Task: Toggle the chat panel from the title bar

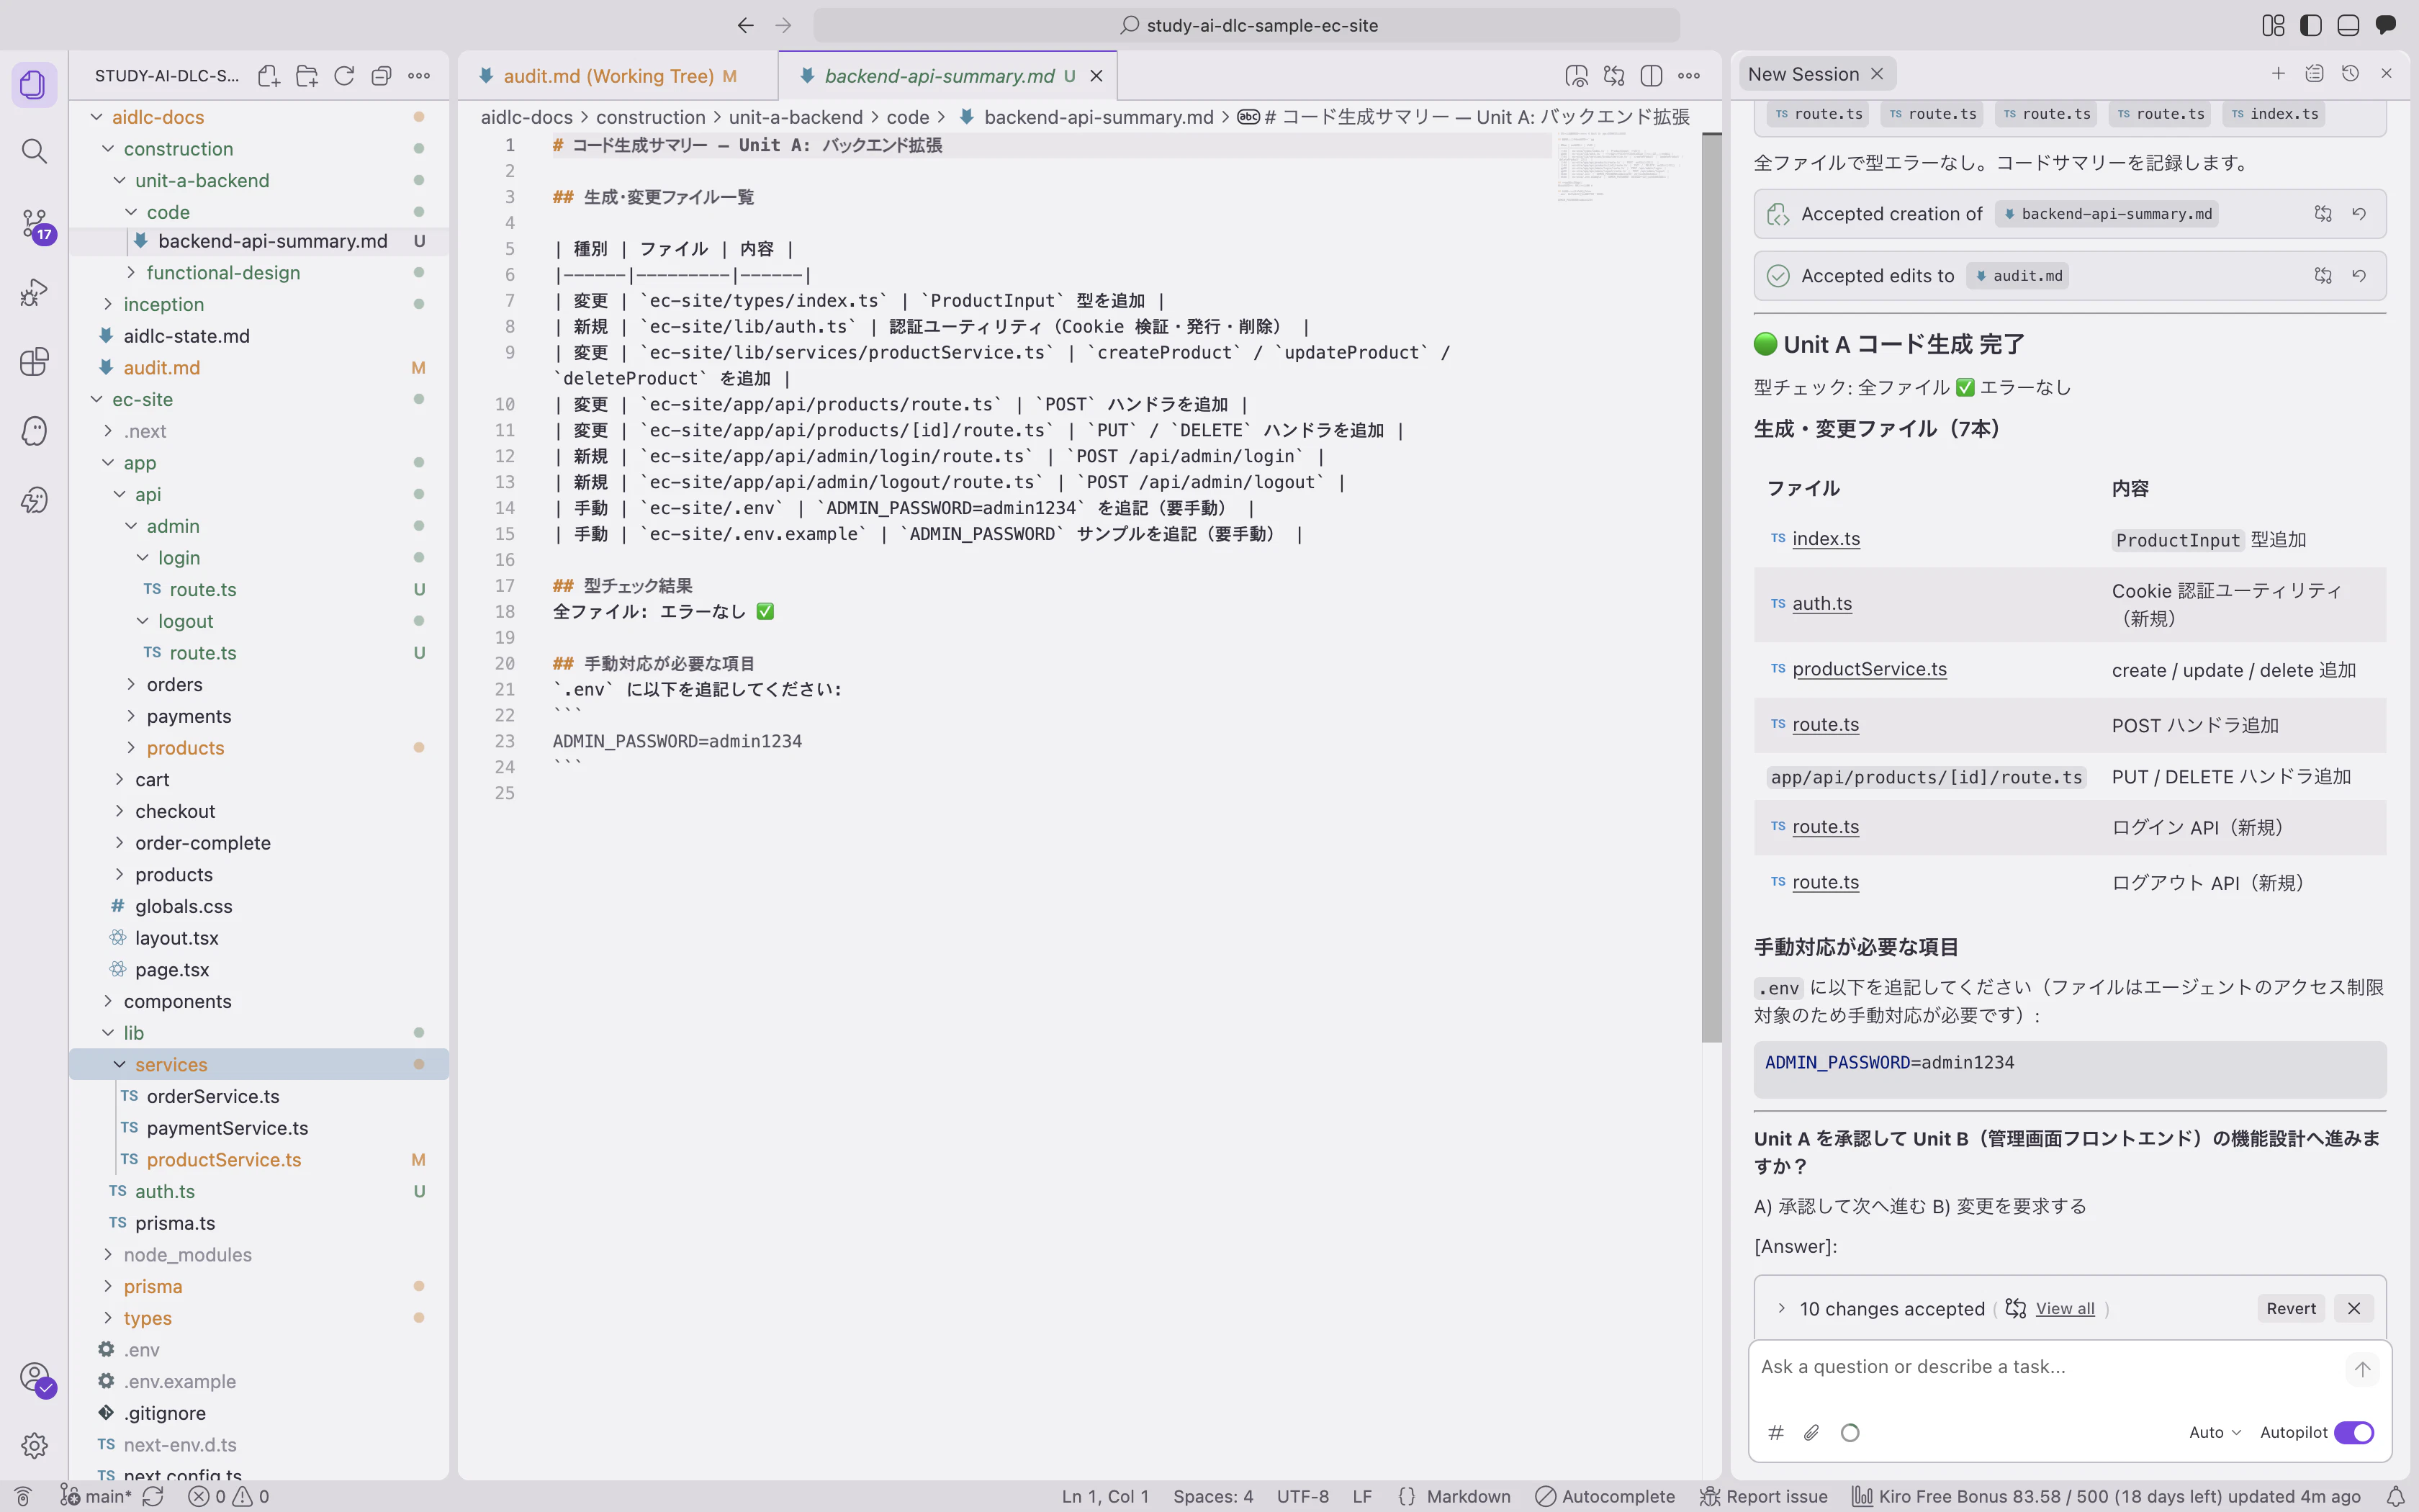Action: click(x=2386, y=25)
